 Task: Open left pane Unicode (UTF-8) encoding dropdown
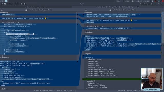(49, 91)
